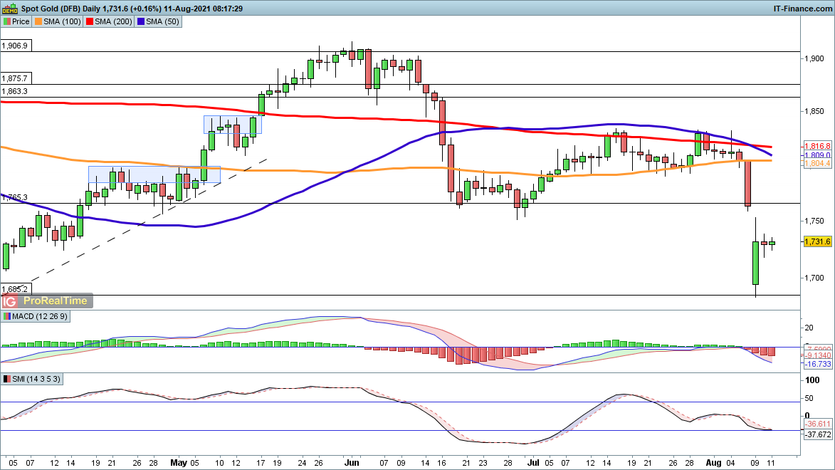Image resolution: width=835 pixels, height=470 pixels.
Task: Select the 1,685.2 support level label
Action: 15,289
